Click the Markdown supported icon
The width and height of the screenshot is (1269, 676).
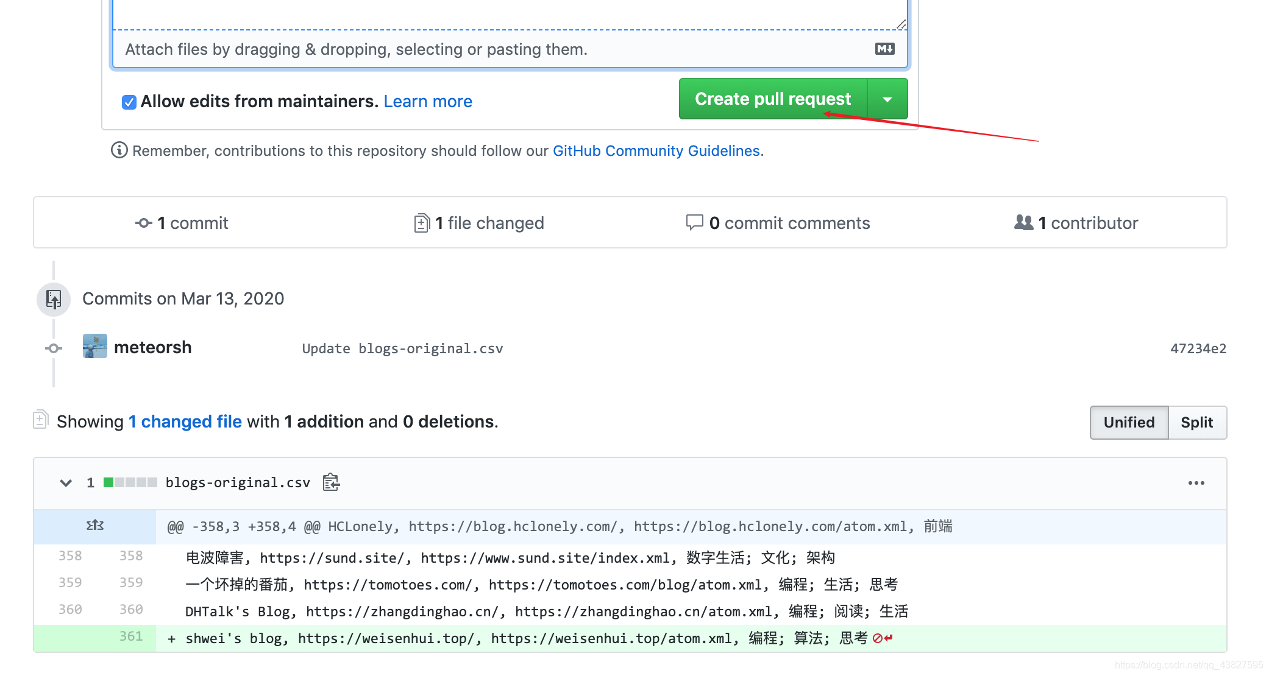(x=884, y=49)
